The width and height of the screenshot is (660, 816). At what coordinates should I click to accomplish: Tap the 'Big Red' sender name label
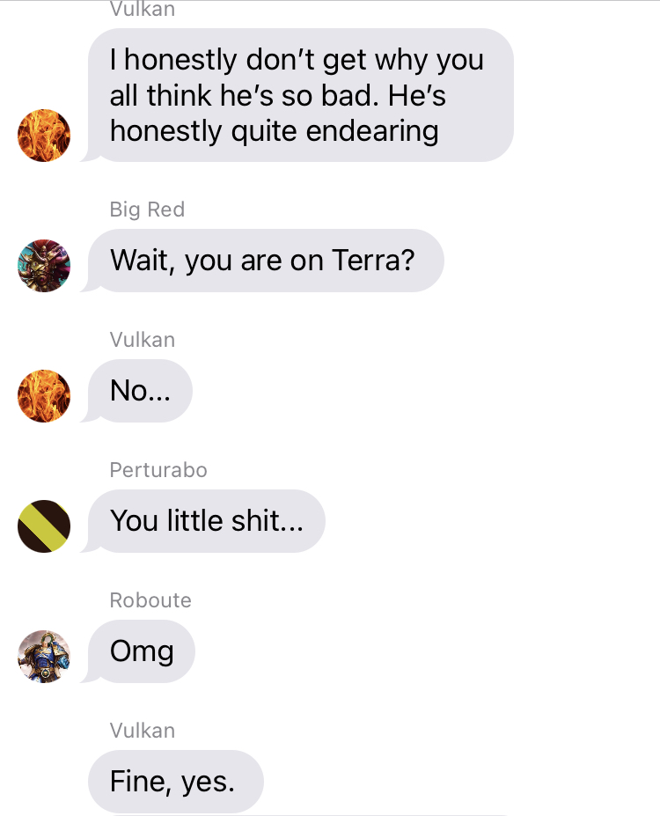147,210
